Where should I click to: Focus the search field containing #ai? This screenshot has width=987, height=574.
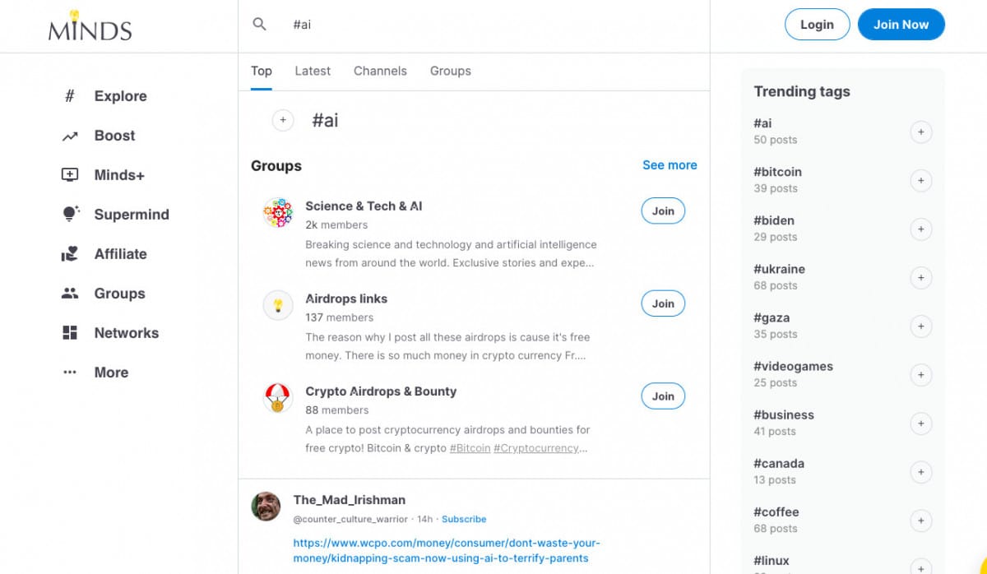pyautogui.click(x=493, y=25)
